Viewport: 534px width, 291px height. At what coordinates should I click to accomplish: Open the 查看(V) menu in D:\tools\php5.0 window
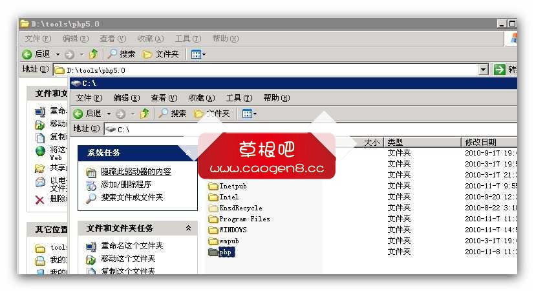112,39
